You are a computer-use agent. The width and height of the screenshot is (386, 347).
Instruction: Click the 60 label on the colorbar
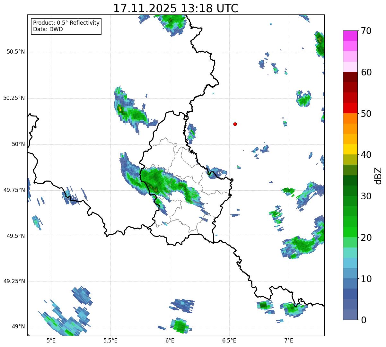[x=366, y=72]
